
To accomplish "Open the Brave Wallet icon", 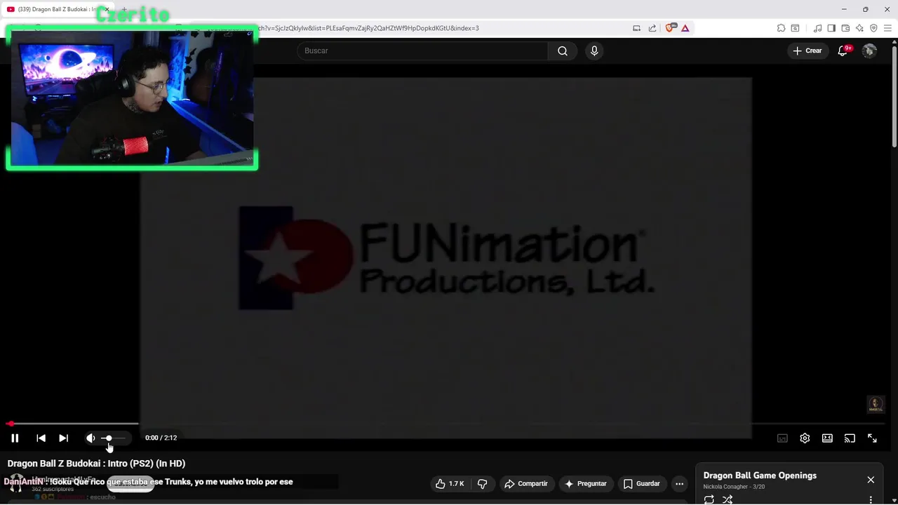I will pos(845,28).
